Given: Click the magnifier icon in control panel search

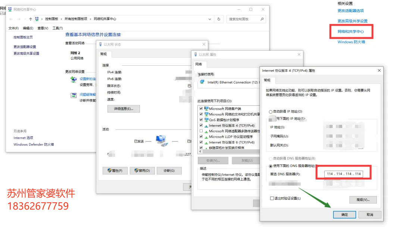Looking at the screenshot, I should 263,19.
